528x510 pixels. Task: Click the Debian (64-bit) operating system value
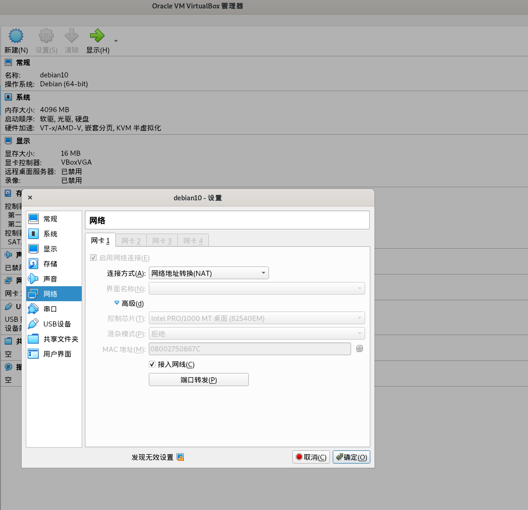(64, 84)
